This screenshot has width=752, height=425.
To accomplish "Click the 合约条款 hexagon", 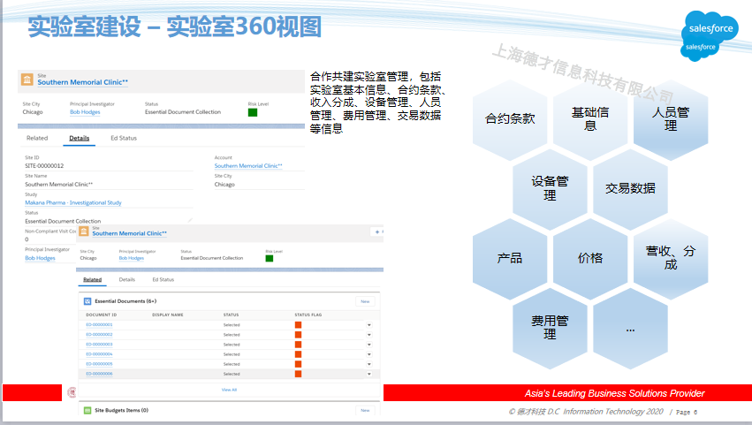I will [510, 119].
